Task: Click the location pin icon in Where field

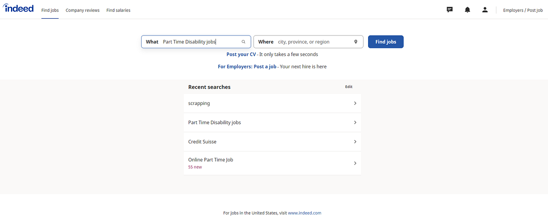Action: [x=356, y=42]
